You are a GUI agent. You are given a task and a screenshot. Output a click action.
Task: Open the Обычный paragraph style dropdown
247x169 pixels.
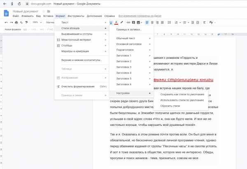click(x=50, y=23)
